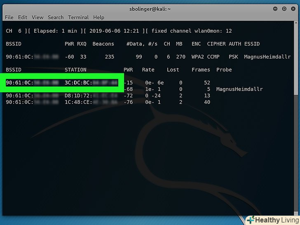300x225 pixels.
Task: Click the STATION column header
Action: point(75,70)
